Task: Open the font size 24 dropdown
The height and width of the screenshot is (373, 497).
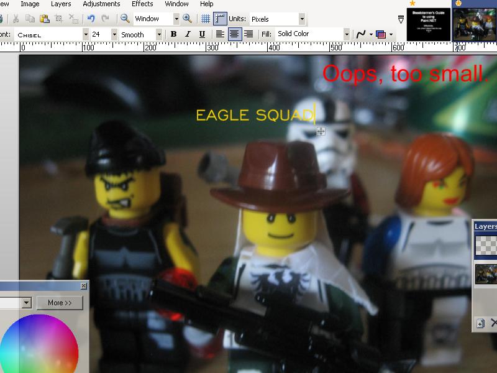Action: pos(114,34)
